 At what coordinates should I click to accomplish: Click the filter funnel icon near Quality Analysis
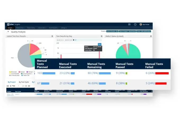pyautogui.click(x=8, y=32)
